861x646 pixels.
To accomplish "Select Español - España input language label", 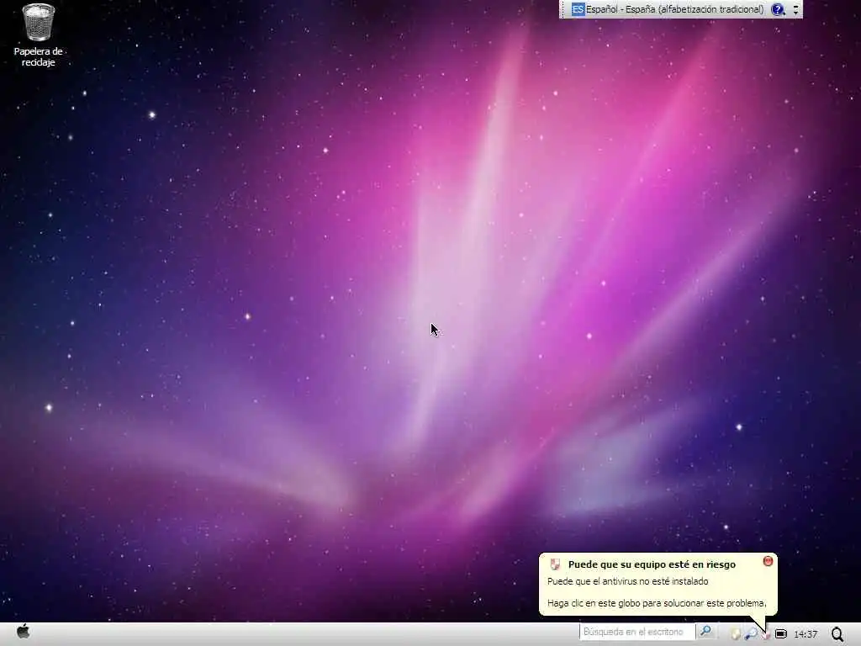I will (674, 9).
